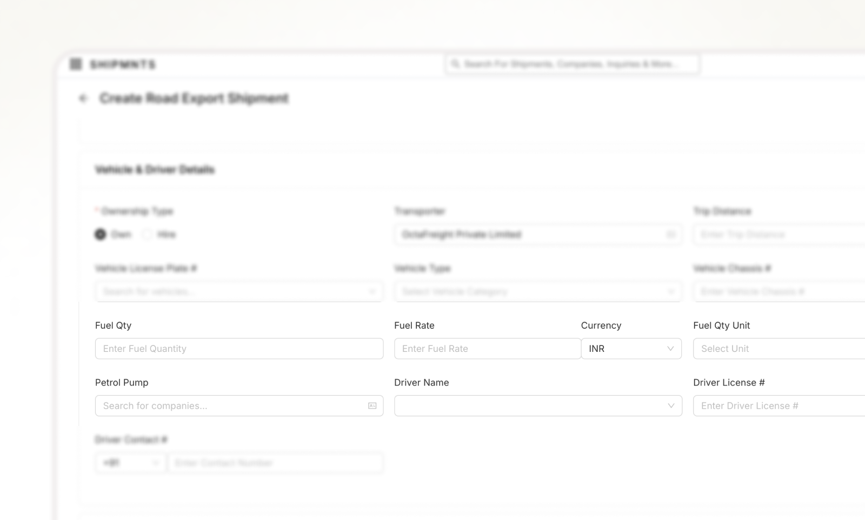Click the Fuel Qty Unit label
Screen dimensions: 865x520
point(721,325)
